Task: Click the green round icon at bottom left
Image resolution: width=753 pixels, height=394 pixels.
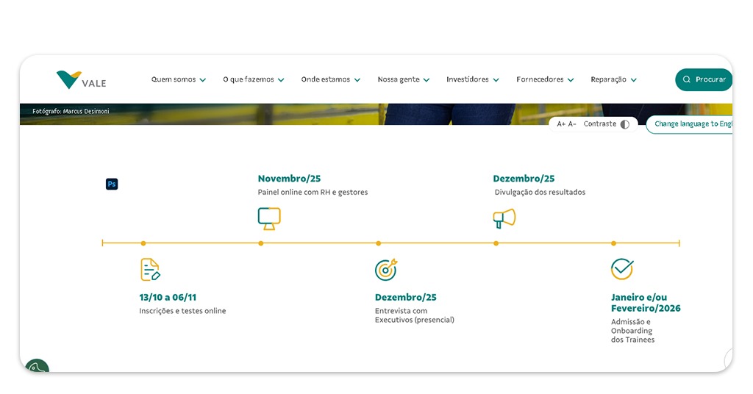Action: [37, 368]
